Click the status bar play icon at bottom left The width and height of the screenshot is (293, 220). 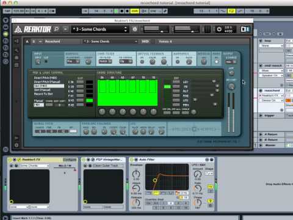point(5,218)
